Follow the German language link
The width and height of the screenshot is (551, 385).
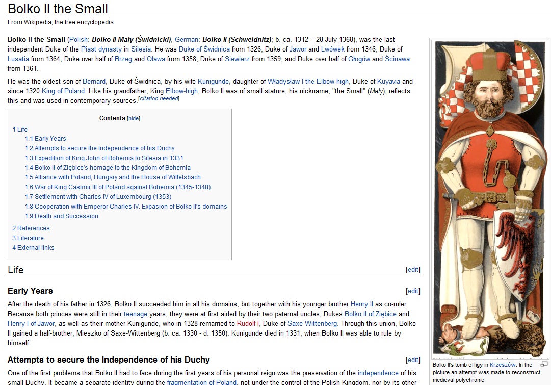click(187, 40)
